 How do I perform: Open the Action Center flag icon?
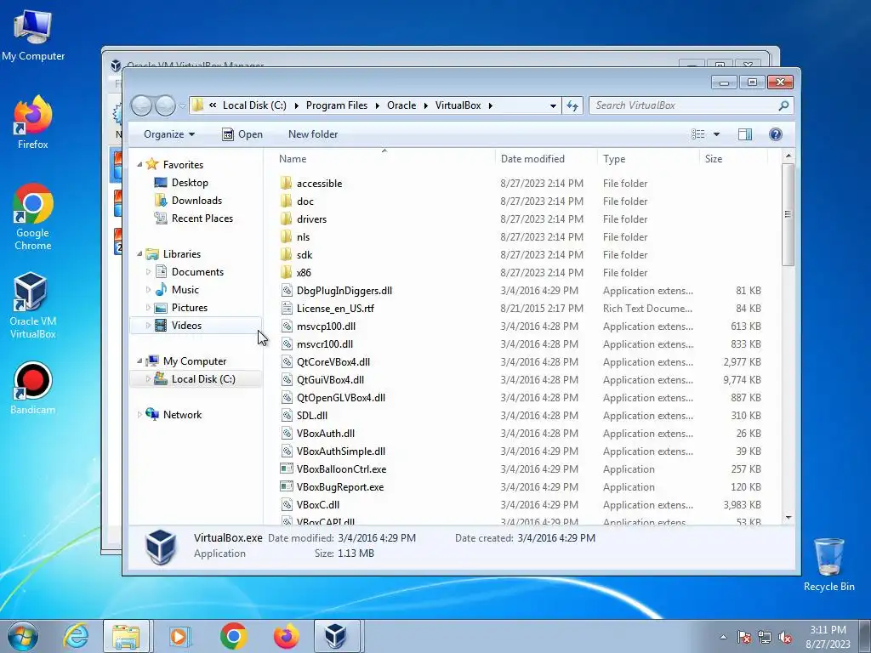tap(743, 638)
